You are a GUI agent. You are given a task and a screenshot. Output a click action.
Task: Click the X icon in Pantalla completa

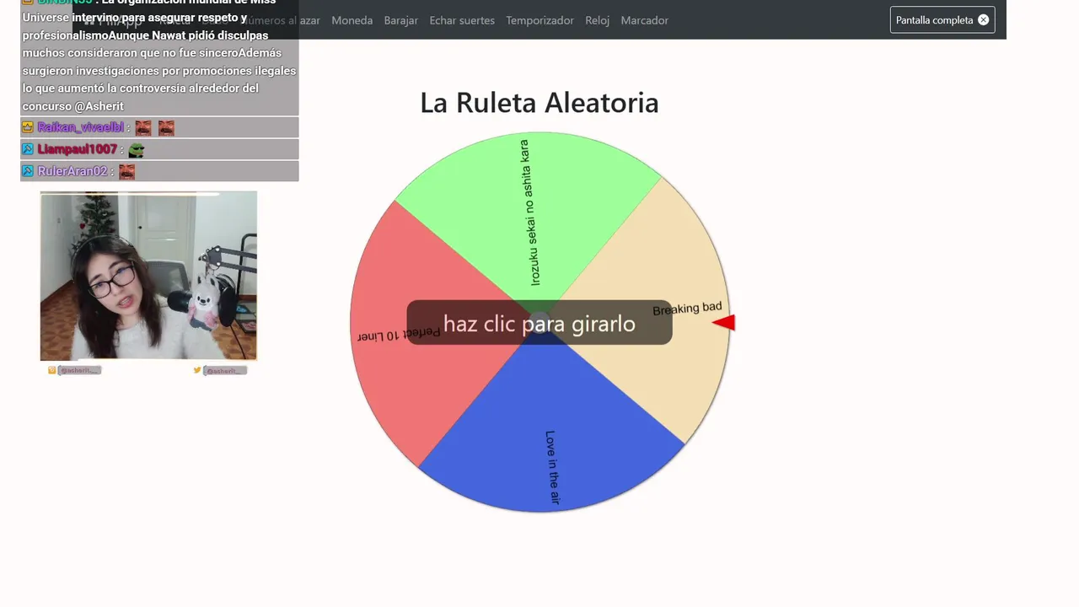[x=983, y=19]
